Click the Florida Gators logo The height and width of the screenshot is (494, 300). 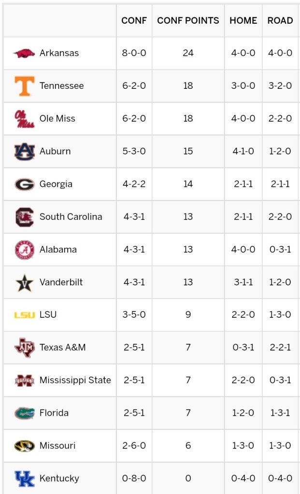pos(24,413)
